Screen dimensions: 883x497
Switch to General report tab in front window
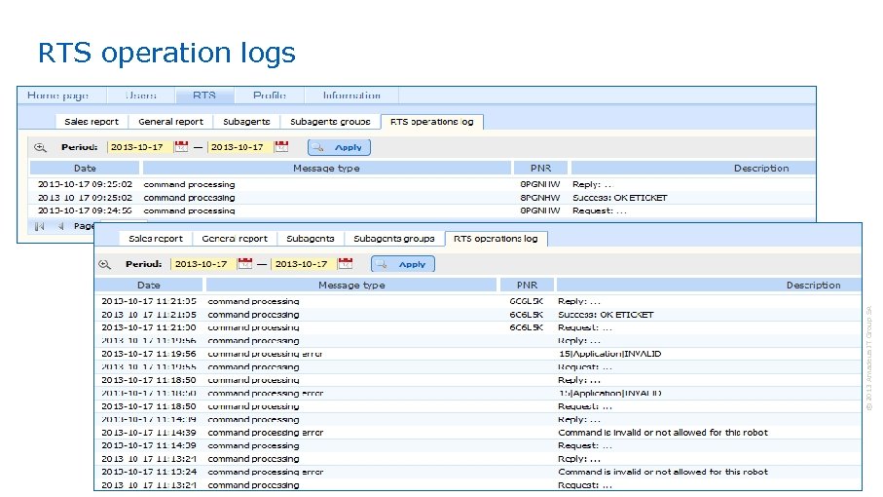[234, 239]
